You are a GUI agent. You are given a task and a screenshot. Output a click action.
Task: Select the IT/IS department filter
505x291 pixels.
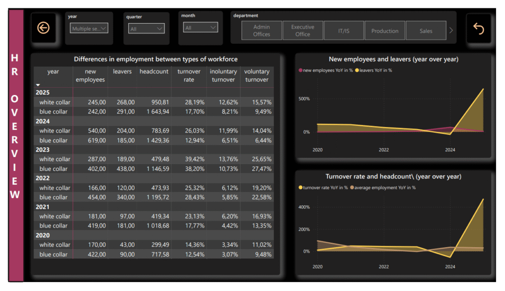pos(344,30)
